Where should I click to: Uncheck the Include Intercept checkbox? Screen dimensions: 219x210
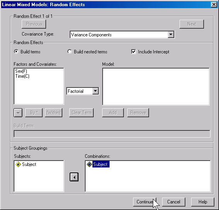pyautogui.click(x=133, y=52)
